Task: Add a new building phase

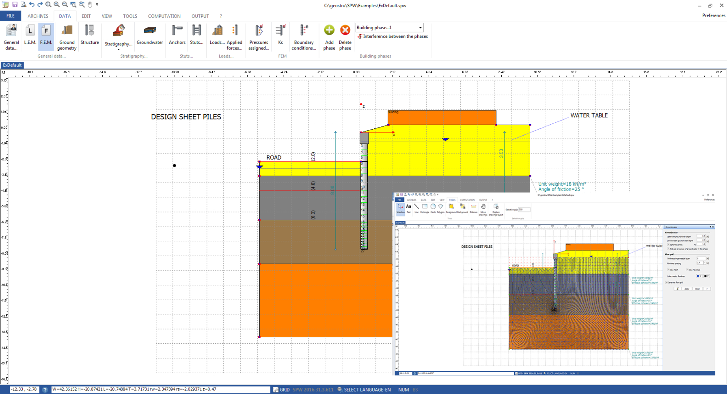Action: pos(329,36)
